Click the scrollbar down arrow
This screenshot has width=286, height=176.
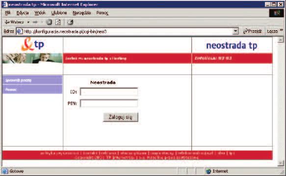[281, 163]
